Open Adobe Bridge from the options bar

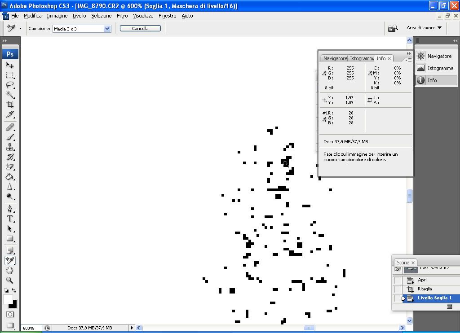click(393, 28)
